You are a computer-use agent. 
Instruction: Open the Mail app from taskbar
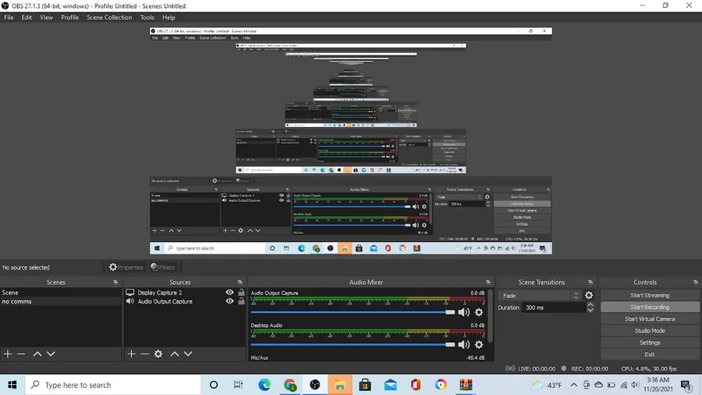[391, 385]
